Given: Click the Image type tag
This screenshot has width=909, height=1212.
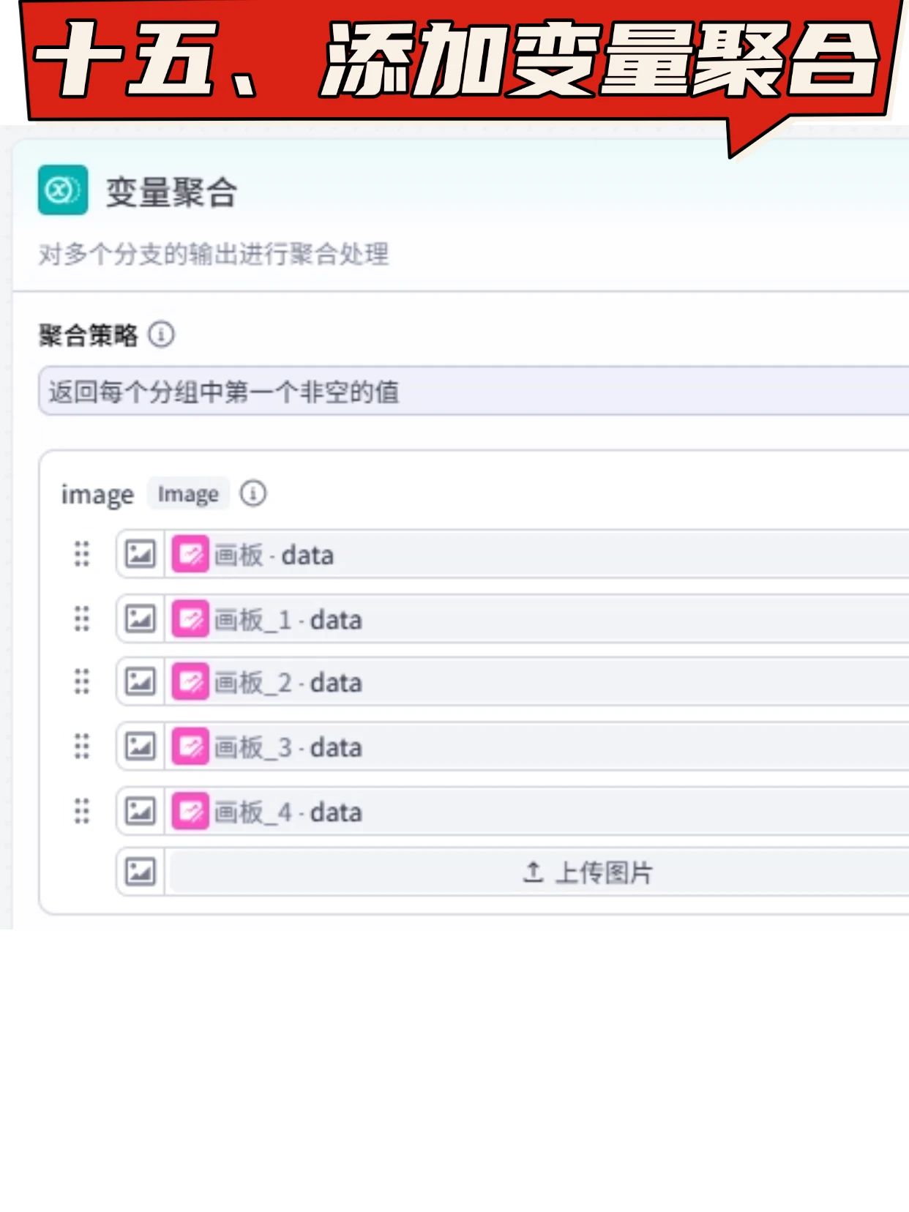Looking at the screenshot, I should [x=188, y=494].
